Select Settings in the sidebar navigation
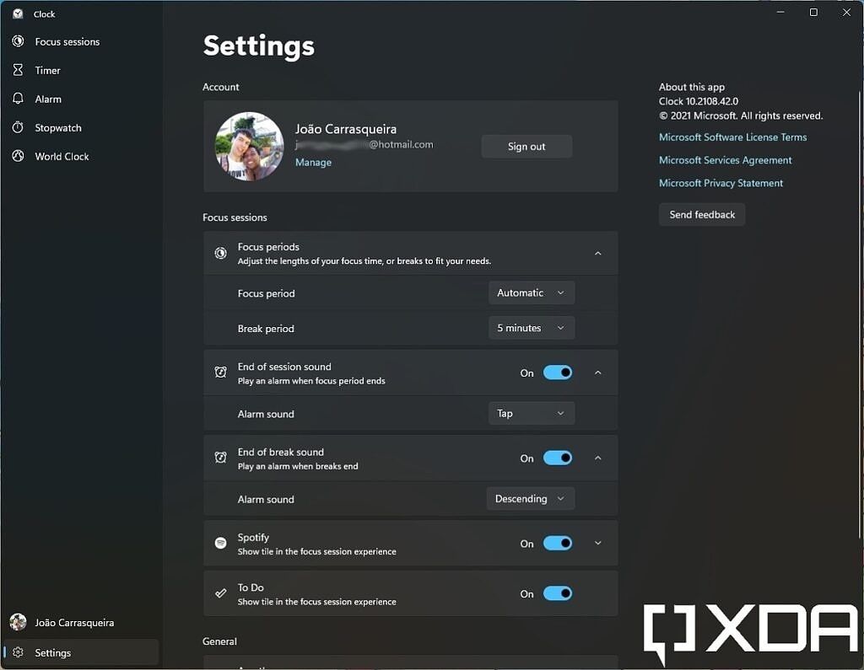 pyautogui.click(x=52, y=651)
